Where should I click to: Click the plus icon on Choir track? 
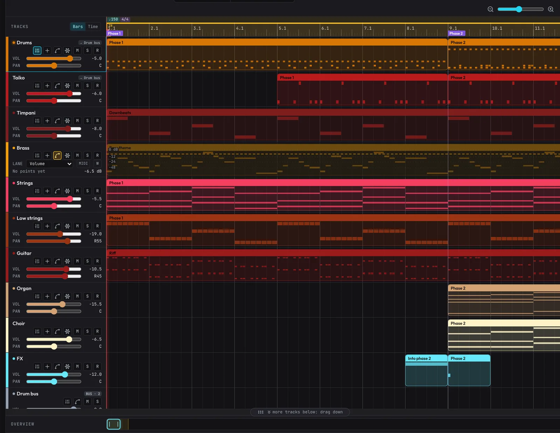(47, 331)
